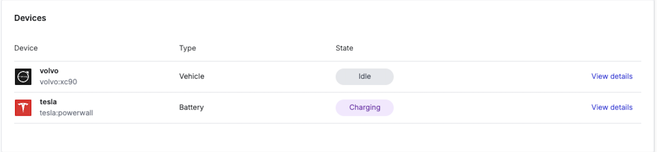657x152 pixels.
Task: Click the volvo:xc90 identifier text
Action: (58, 82)
